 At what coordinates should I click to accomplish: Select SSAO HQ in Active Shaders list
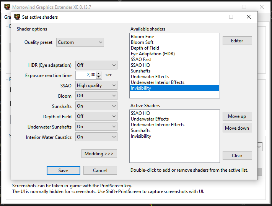point(140,113)
